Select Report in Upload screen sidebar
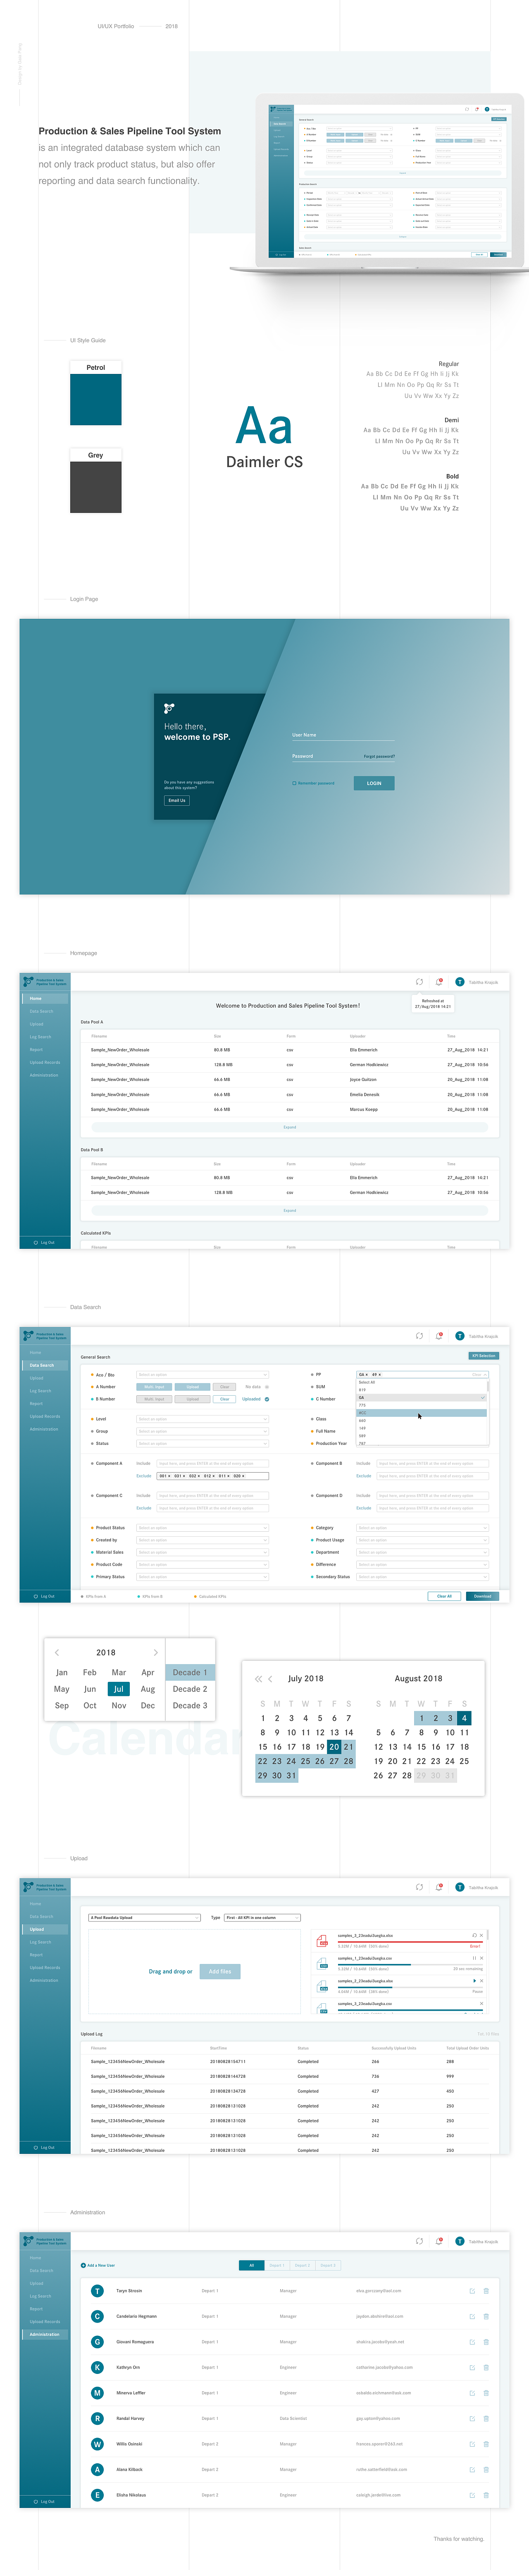 36,1954
